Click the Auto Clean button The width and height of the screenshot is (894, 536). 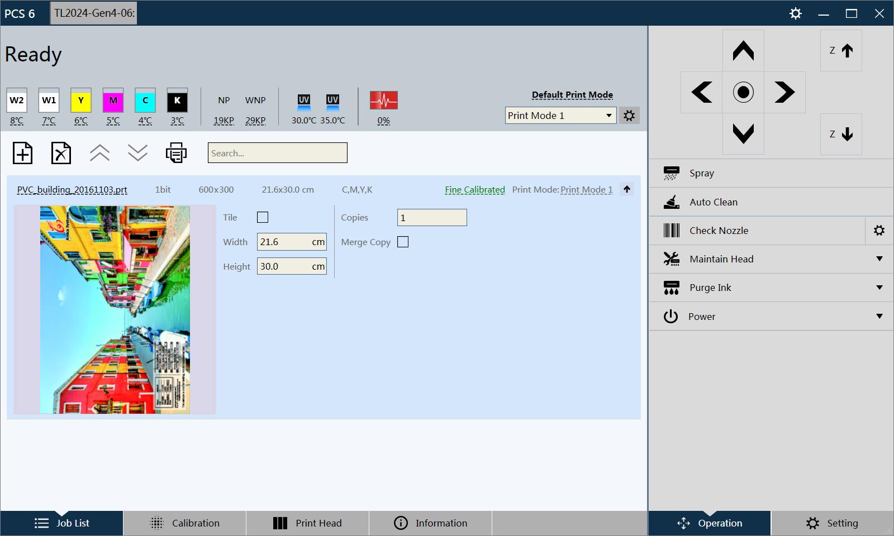pos(714,202)
